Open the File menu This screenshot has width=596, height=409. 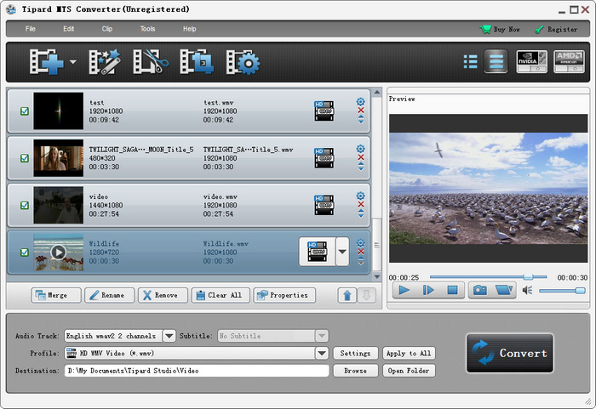click(31, 29)
